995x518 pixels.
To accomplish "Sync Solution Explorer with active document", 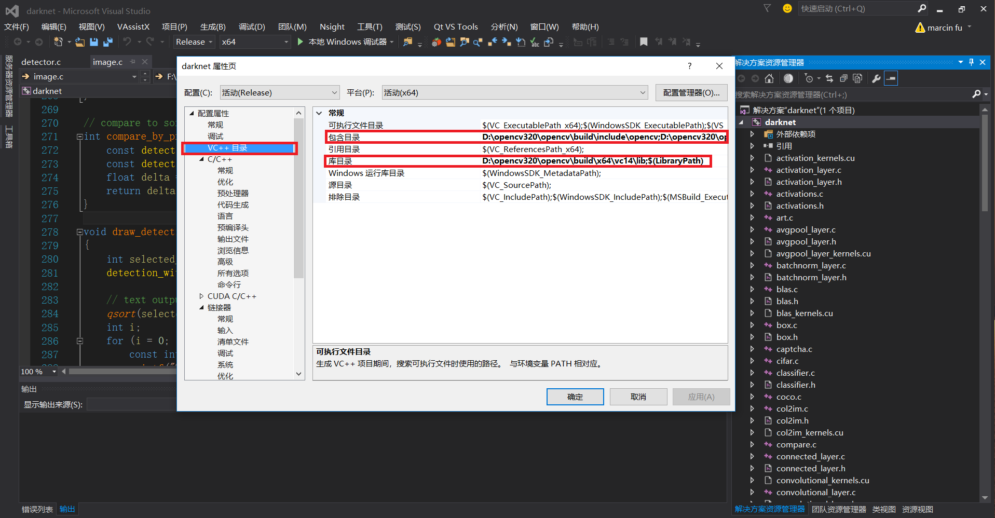I will click(829, 78).
